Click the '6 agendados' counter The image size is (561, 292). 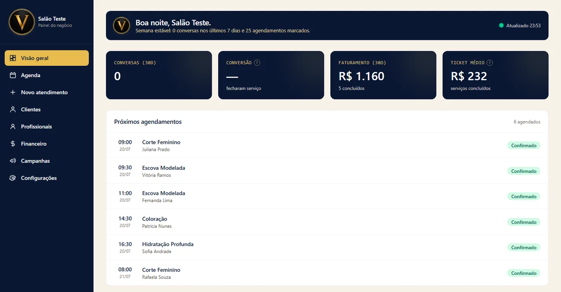[527, 122]
